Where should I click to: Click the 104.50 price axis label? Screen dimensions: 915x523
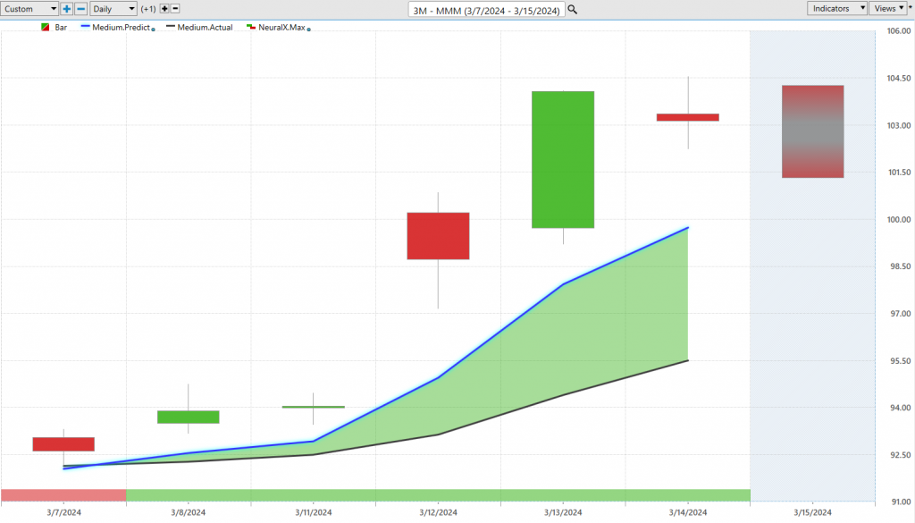click(899, 78)
